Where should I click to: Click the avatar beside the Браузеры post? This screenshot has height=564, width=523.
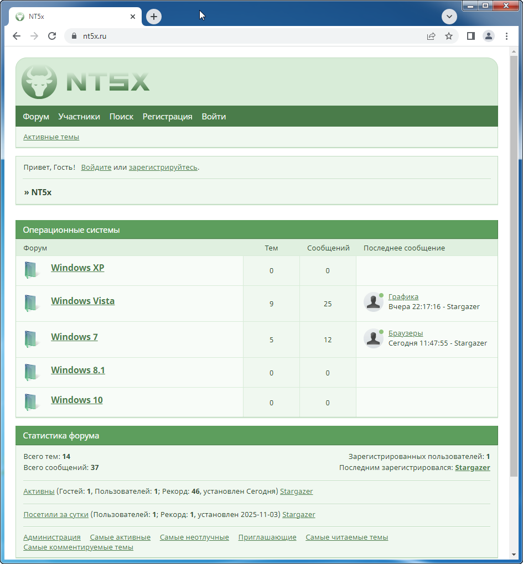[374, 338]
